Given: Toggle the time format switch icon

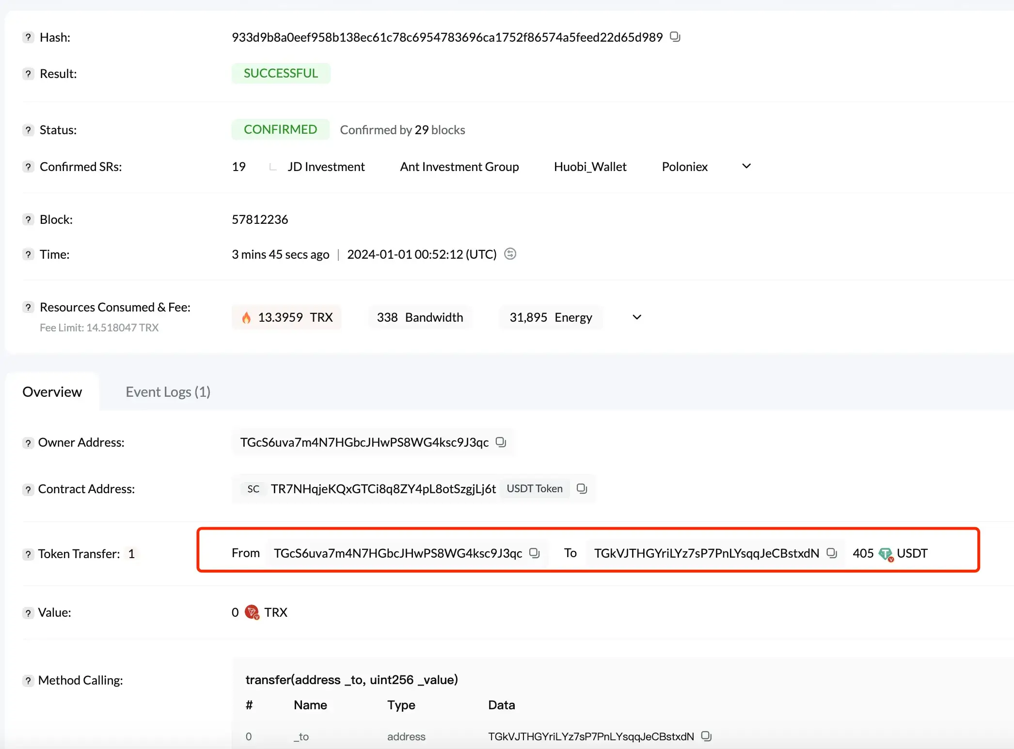Looking at the screenshot, I should click(x=510, y=254).
